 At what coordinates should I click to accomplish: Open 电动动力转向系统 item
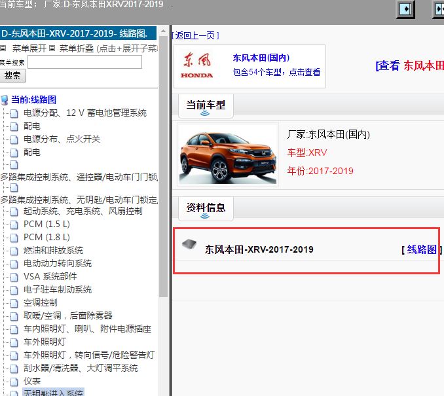click(x=58, y=264)
